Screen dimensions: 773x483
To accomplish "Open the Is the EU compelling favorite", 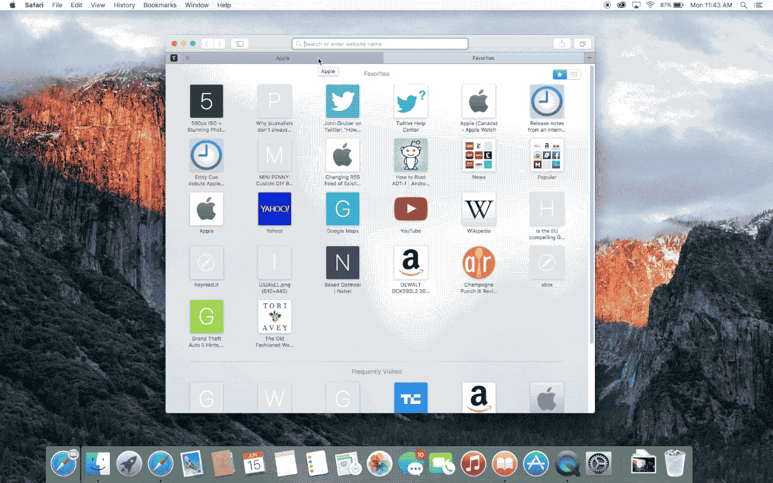I will click(547, 209).
